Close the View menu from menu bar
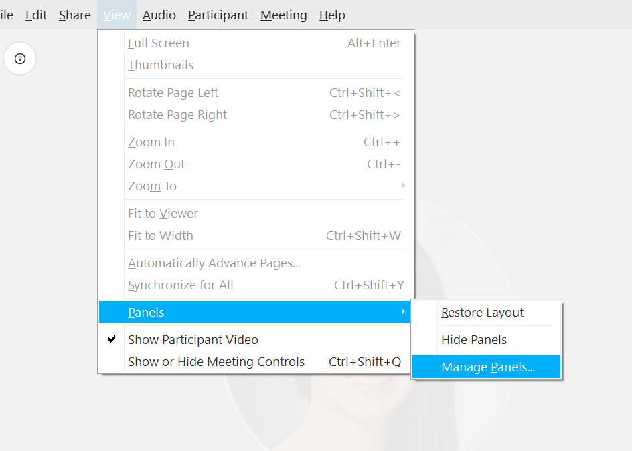Screen dimensions: 632x451 point(117,15)
